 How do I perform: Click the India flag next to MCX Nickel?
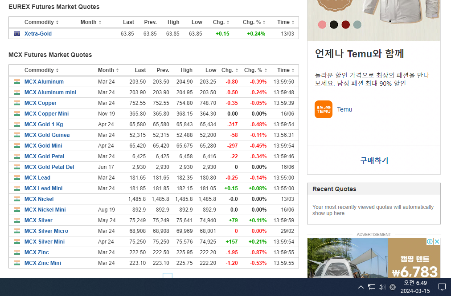[17, 199]
